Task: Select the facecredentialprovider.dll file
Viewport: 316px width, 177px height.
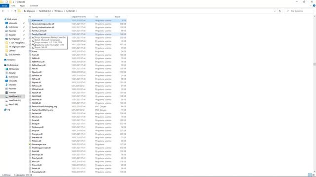Action: click(x=43, y=24)
